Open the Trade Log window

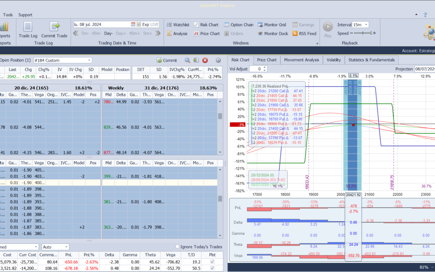tap(28, 30)
